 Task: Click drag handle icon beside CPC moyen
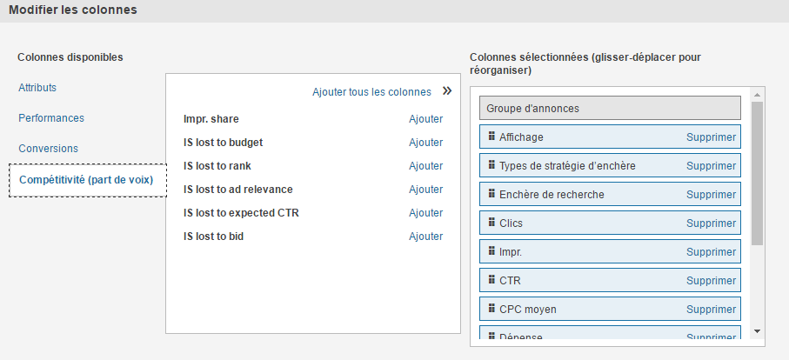pos(491,309)
